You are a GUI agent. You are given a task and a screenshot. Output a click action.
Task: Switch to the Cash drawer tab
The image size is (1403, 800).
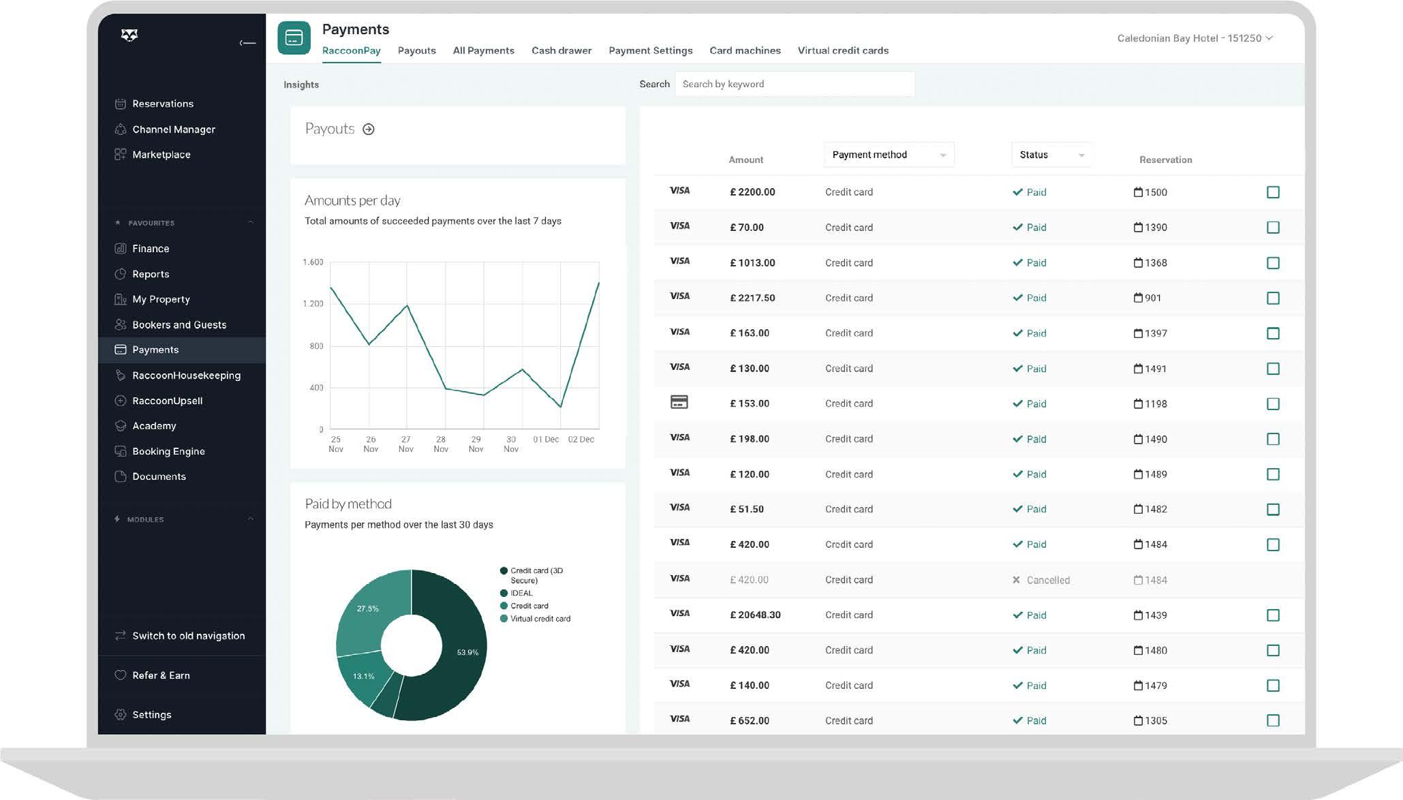[x=561, y=50]
